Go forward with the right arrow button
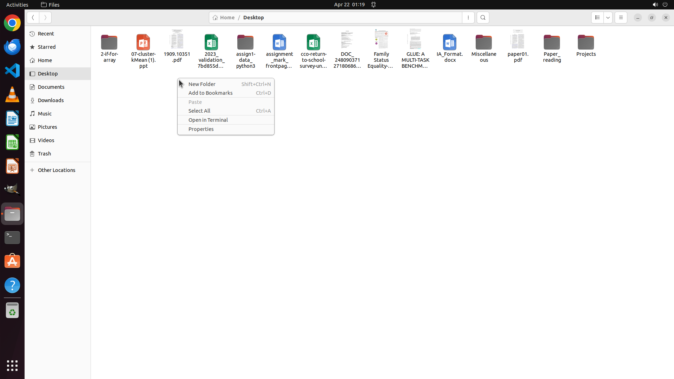Viewport: 674px width, 379px height. (x=45, y=18)
